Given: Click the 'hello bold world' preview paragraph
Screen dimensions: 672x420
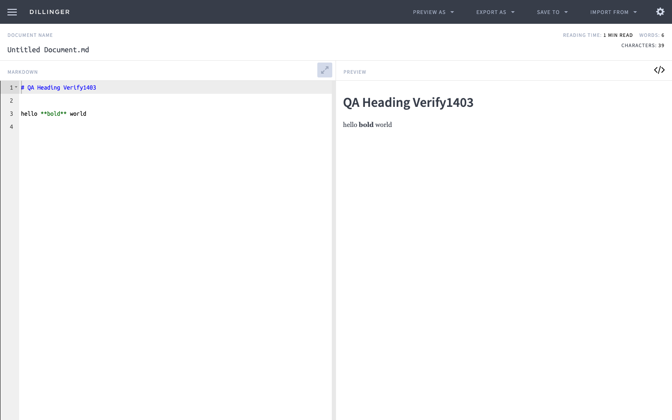Looking at the screenshot, I should click(x=367, y=125).
